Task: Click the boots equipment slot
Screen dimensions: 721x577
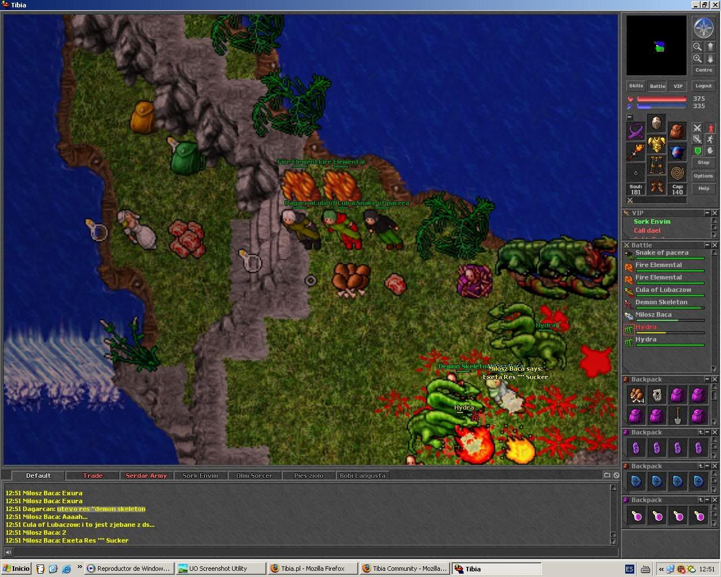Action: [x=657, y=186]
